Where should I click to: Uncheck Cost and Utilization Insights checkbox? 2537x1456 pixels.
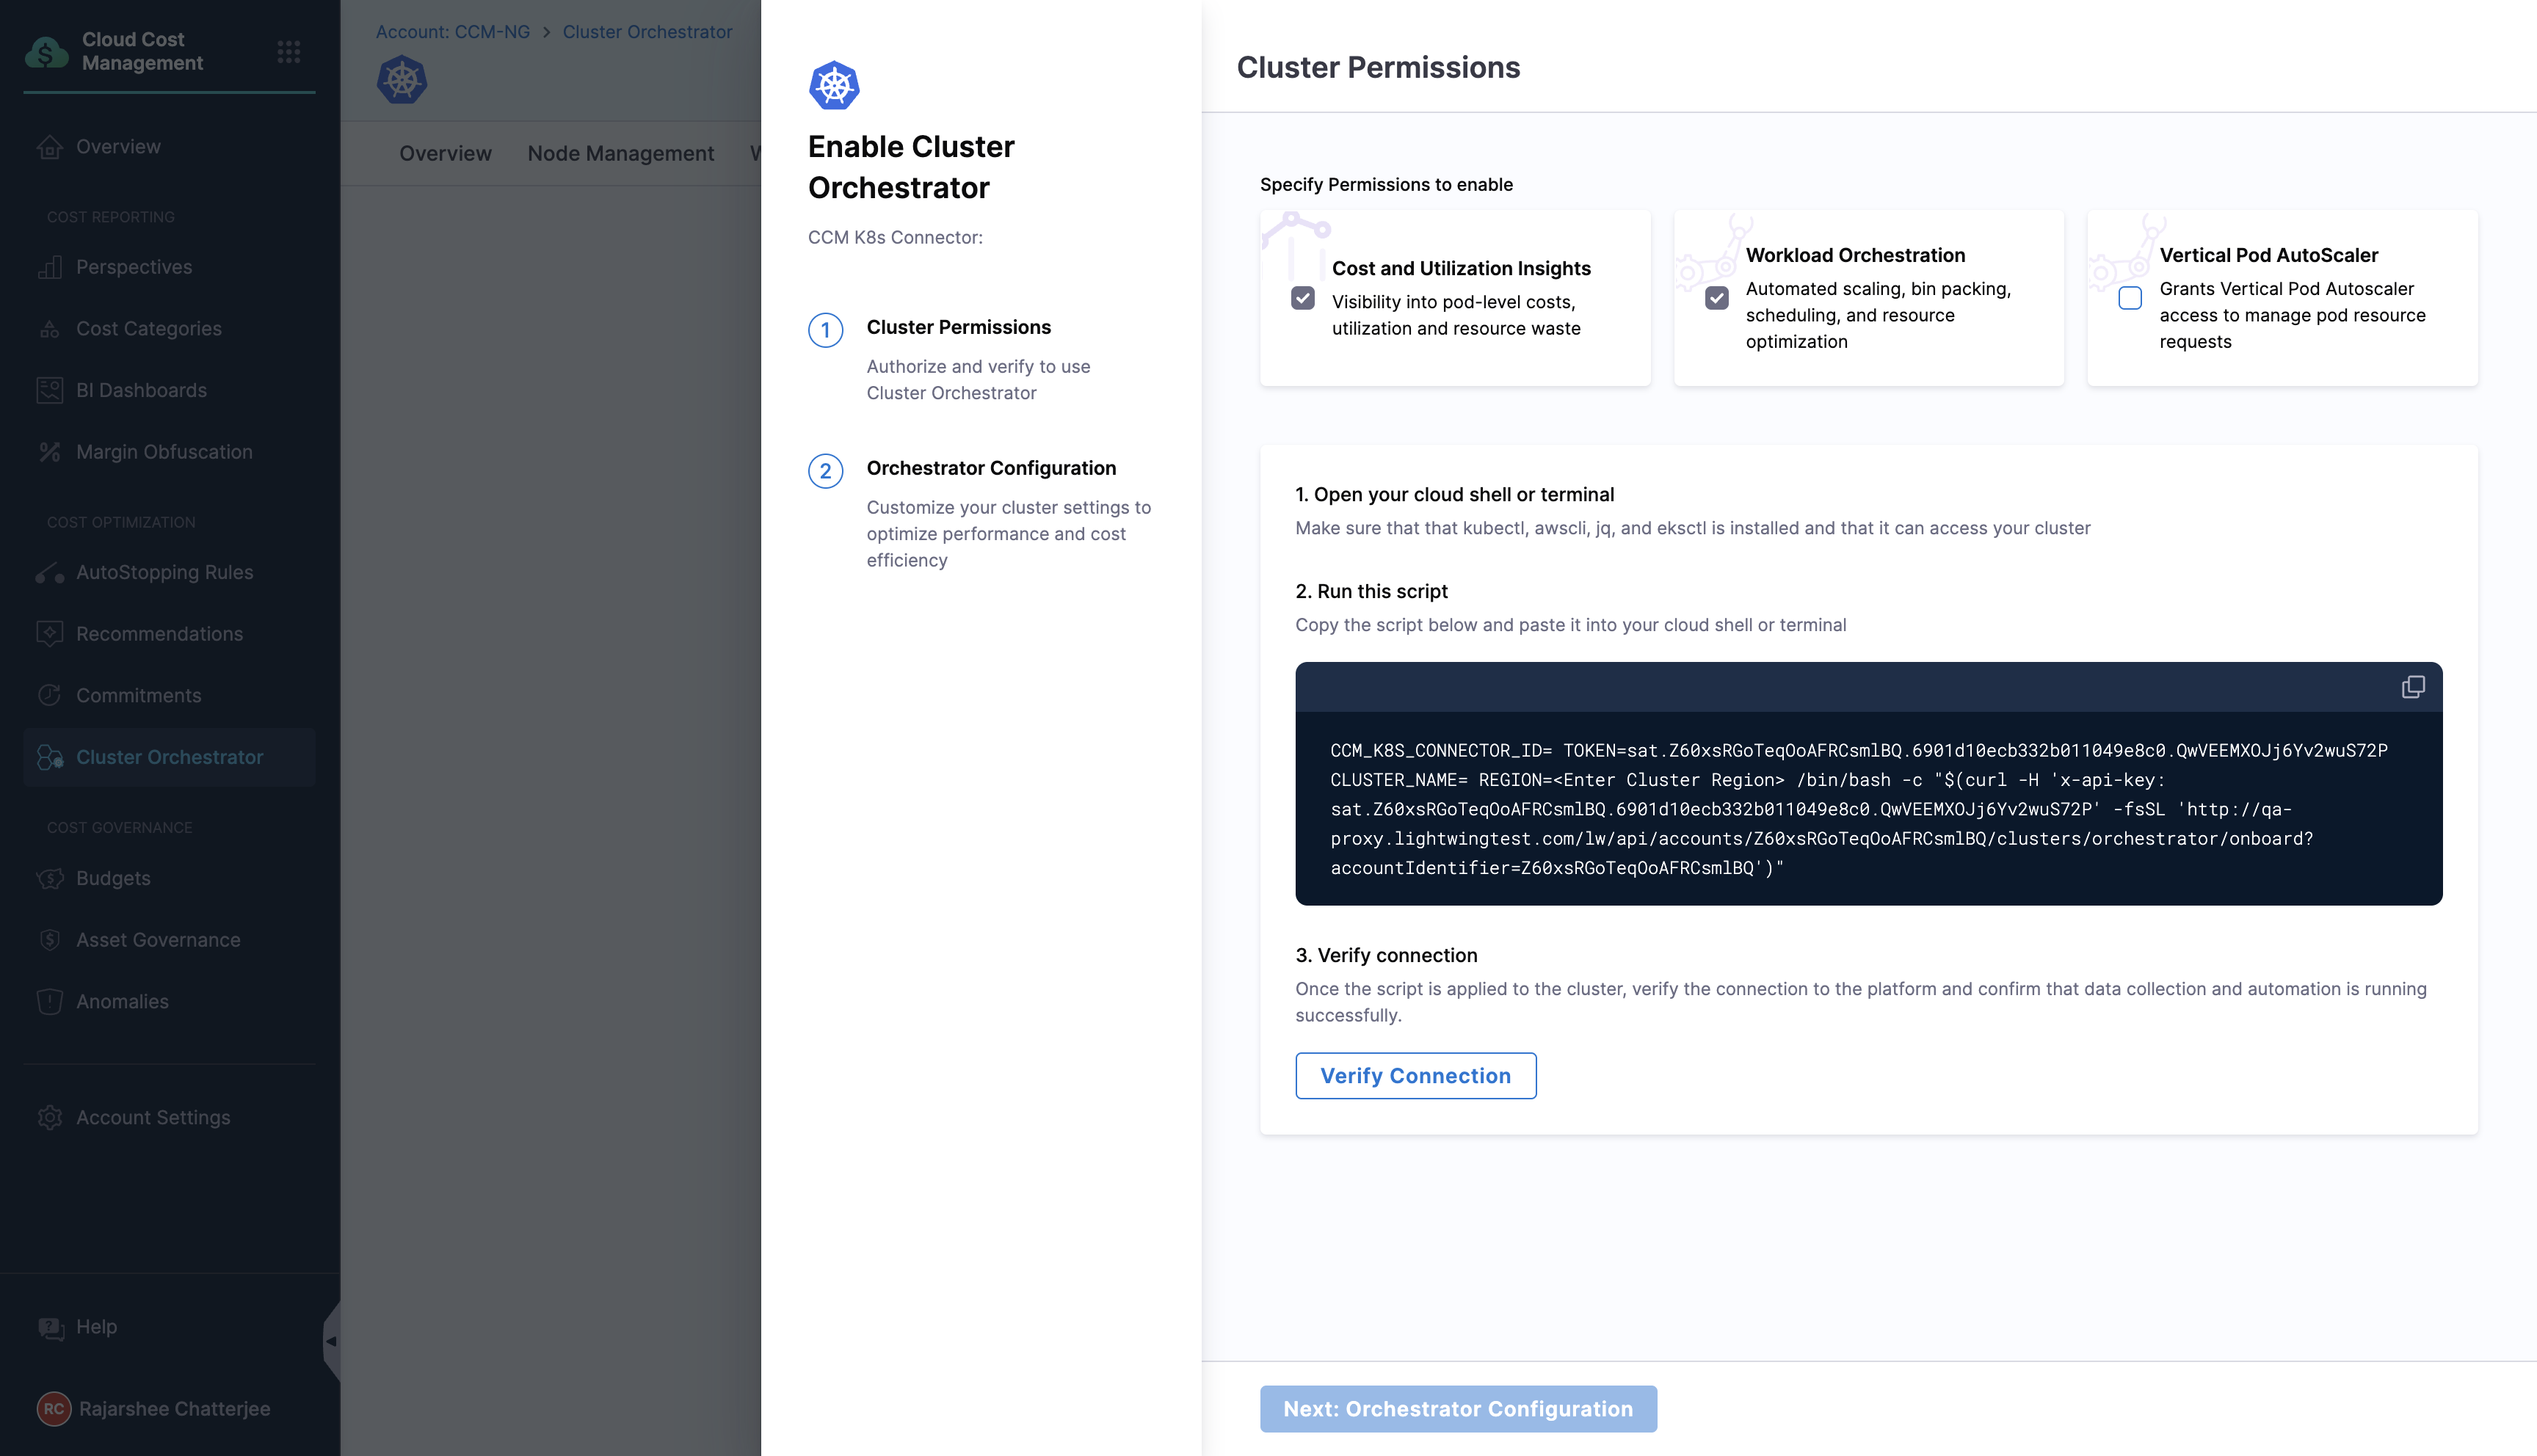1302,298
